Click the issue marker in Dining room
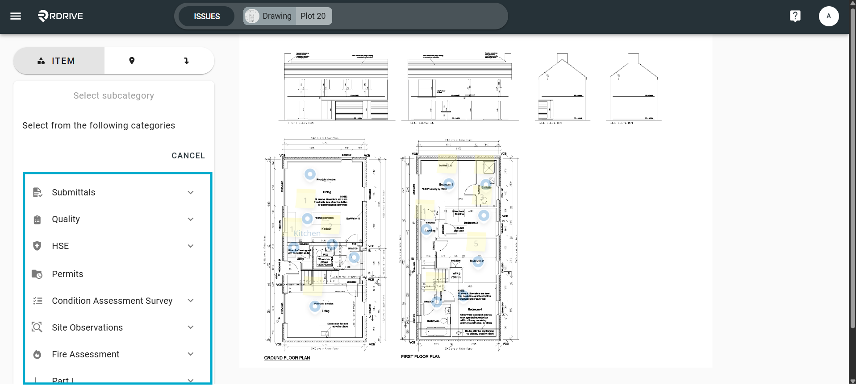The image size is (856, 385). 310,174
